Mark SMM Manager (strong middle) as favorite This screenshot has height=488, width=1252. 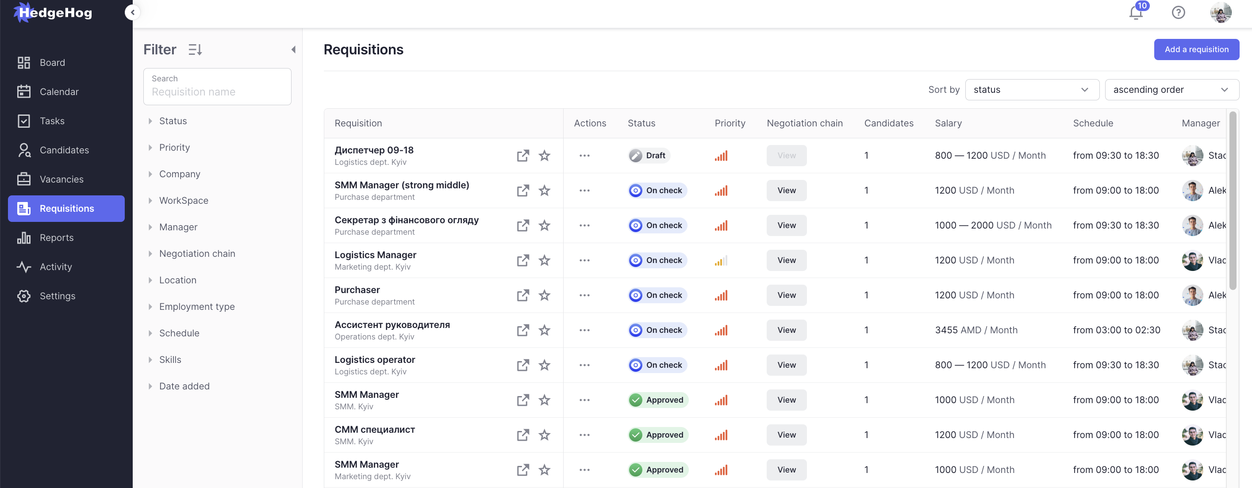tap(544, 191)
